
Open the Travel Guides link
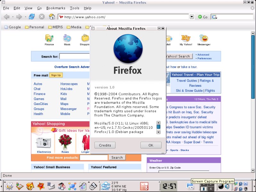[187, 81]
